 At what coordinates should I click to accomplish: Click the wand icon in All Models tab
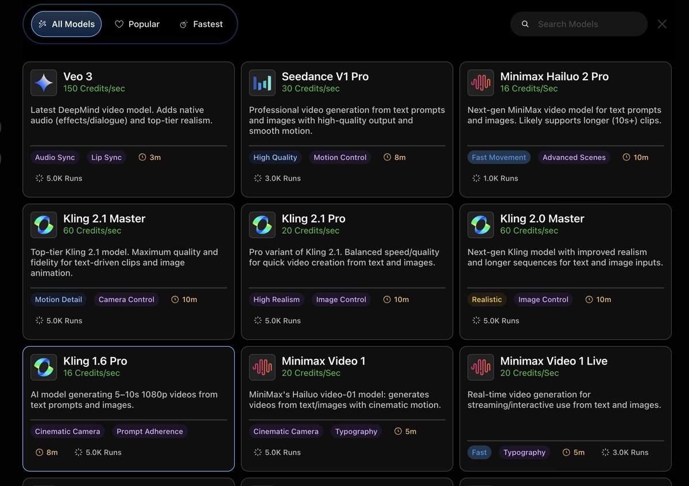pos(42,24)
